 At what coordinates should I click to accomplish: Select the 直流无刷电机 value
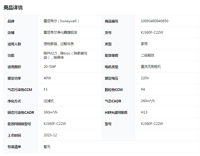coord(151,67)
